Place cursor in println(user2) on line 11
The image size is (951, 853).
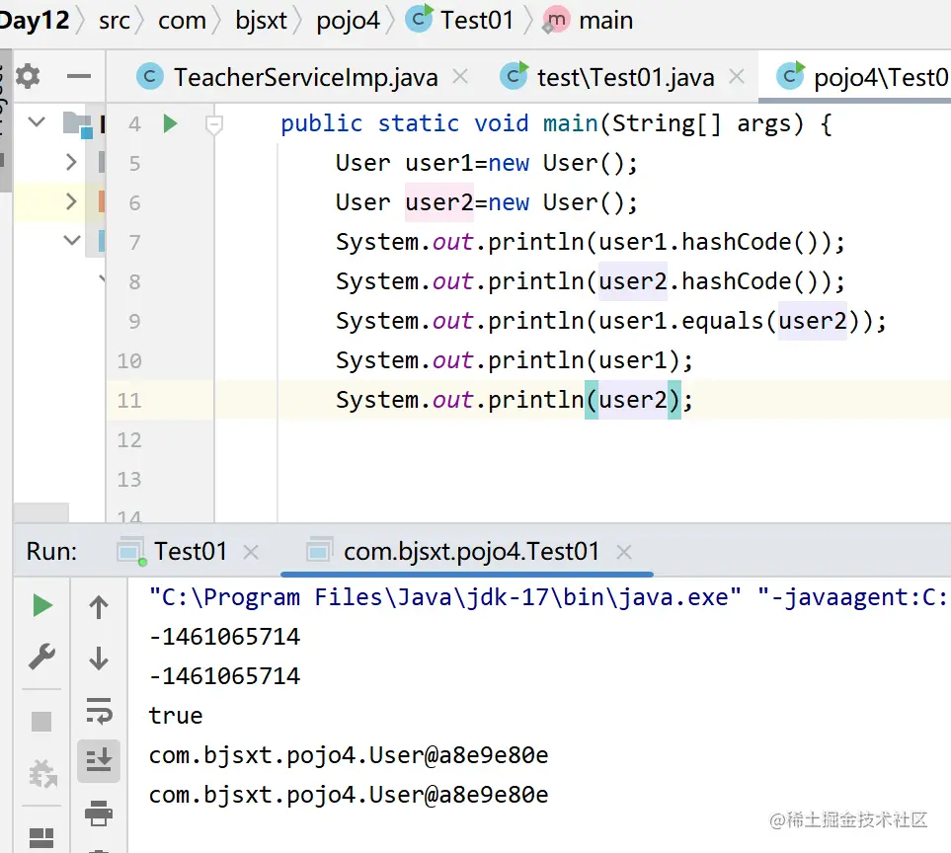tap(632, 400)
